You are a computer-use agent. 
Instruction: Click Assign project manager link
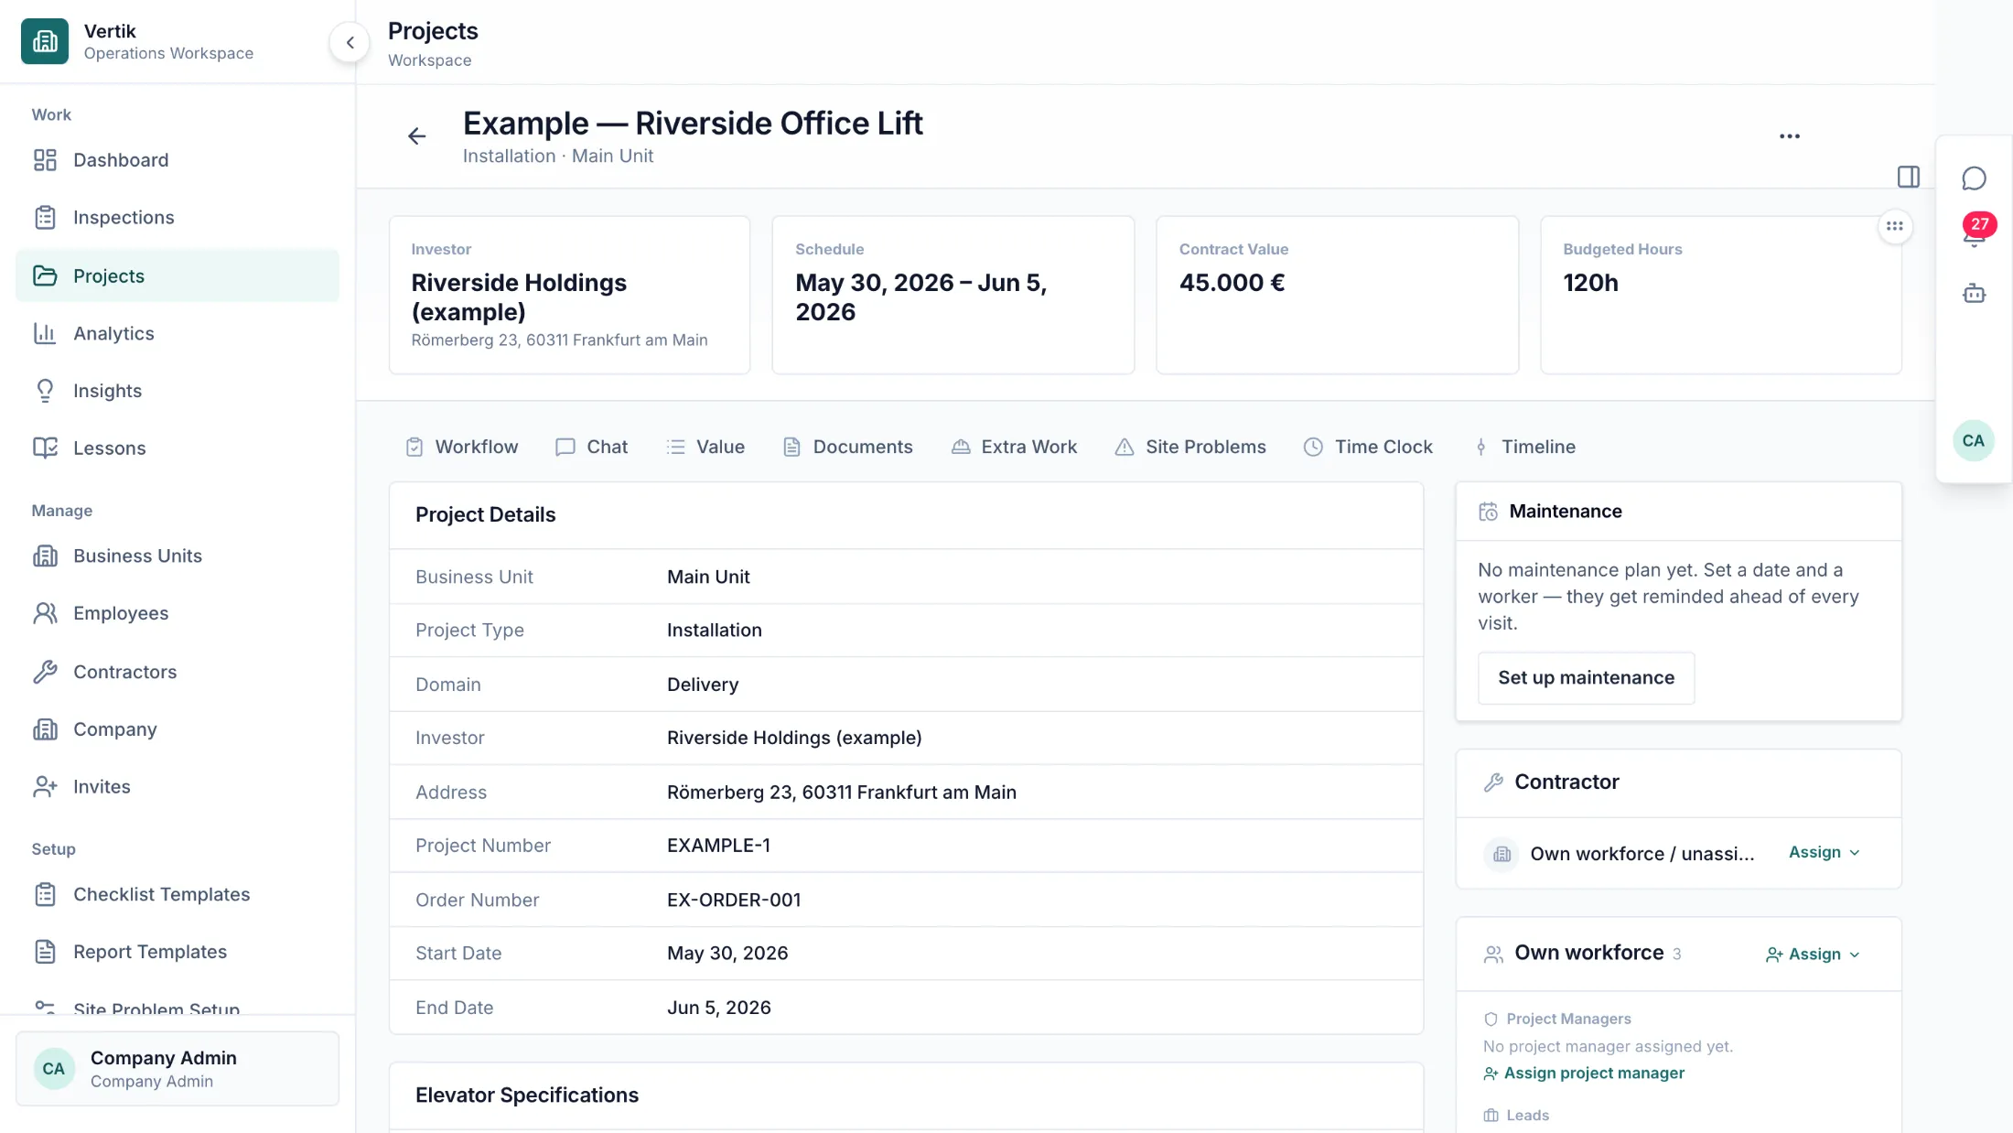tap(1584, 1074)
